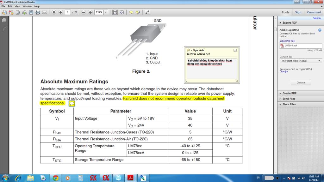This screenshot has width=324, height=182.
Task: Click the document vertical scrollbar up arrow
Action: (x=276, y=18)
